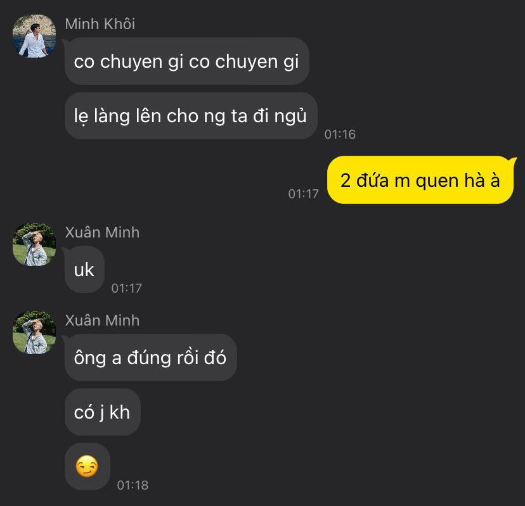Click the word 'quen' in the yellow bubble
525x506 pixels.
click(437, 182)
